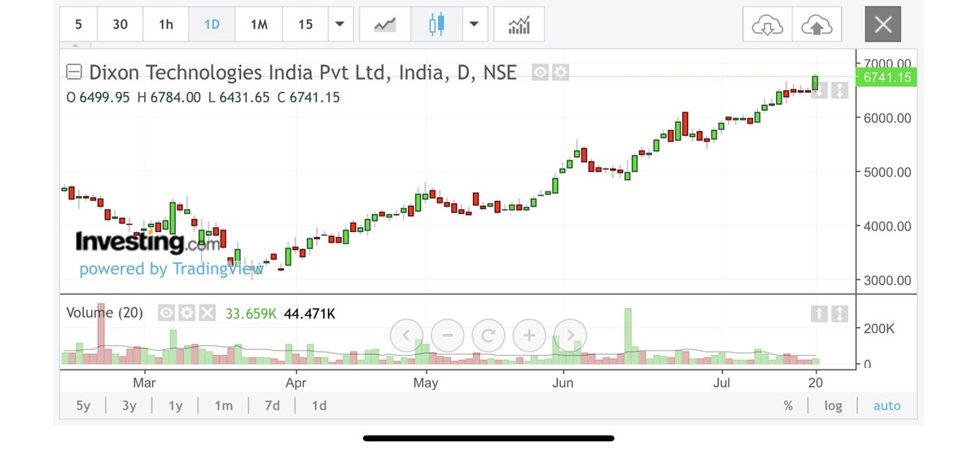This screenshot has width=977, height=451.
Task: Switch to the 1D interval
Action: (212, 24)
